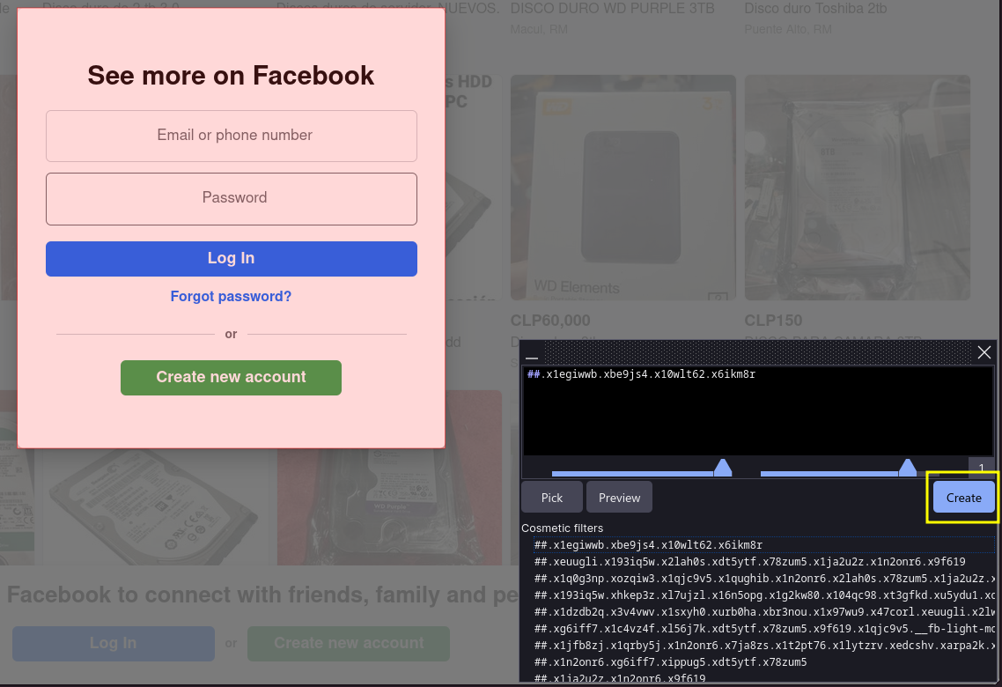Open the WD Elements listing thumbnail

(623, 188)
